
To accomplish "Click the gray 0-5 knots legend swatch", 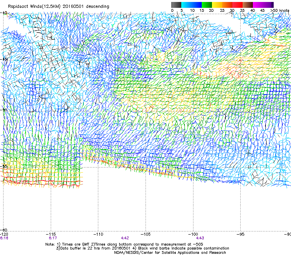I will coord(176,5).
